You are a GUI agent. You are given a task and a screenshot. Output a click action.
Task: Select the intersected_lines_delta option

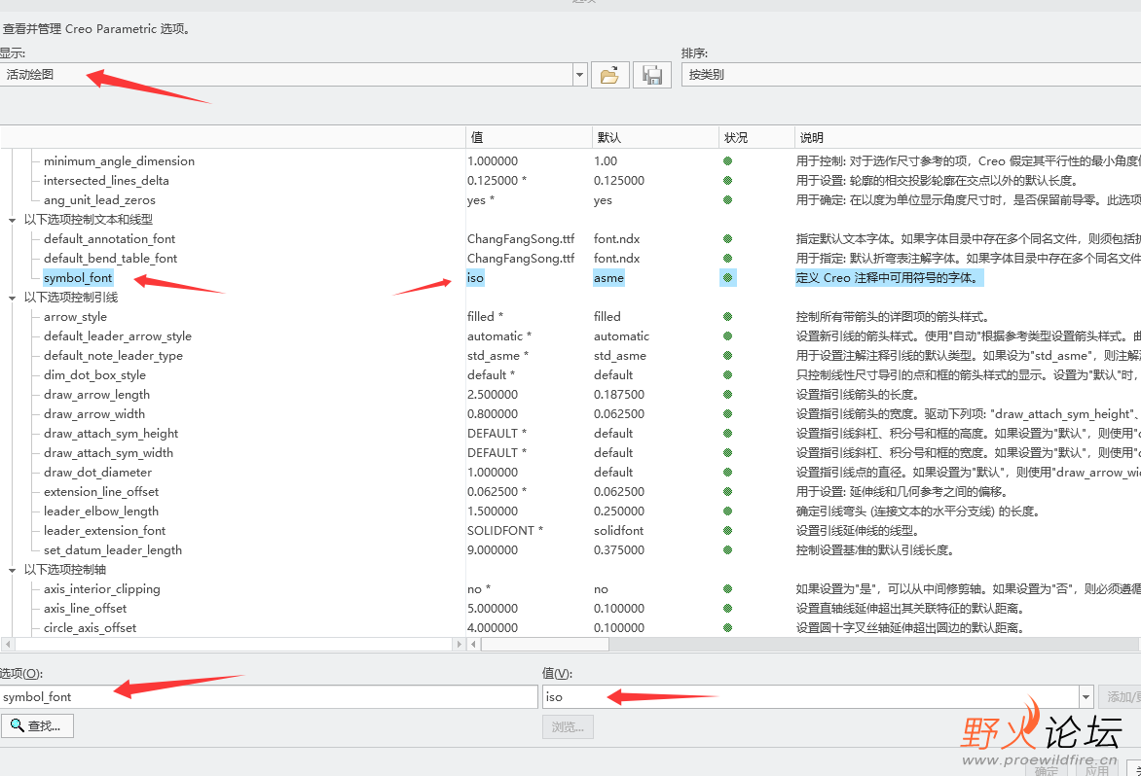tap(106, 181)
